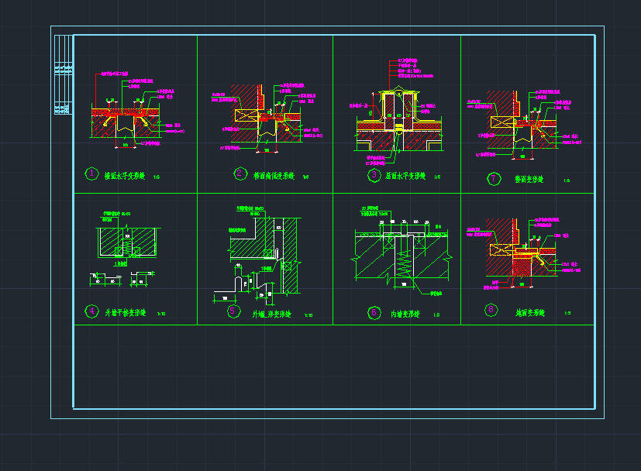This screenshot has width=641, height=471.
Task: Click the circled number 5 detail bubble
Action: click(233, 311)
